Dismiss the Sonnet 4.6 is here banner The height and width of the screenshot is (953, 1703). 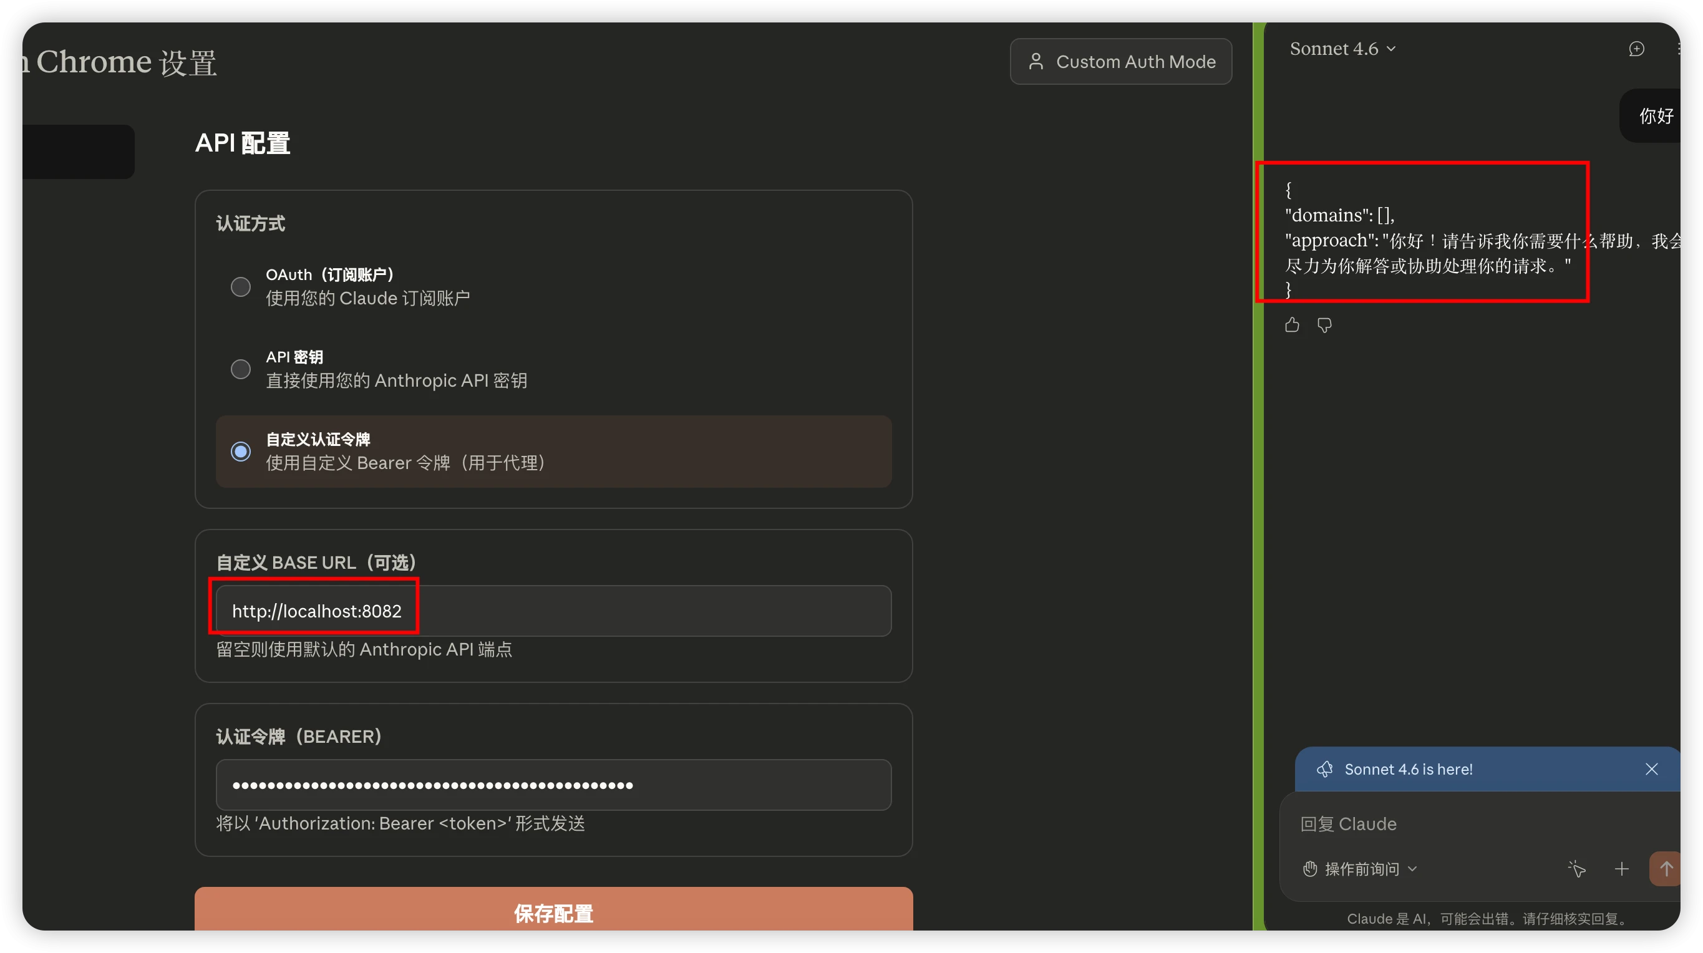pos(1651,769)
